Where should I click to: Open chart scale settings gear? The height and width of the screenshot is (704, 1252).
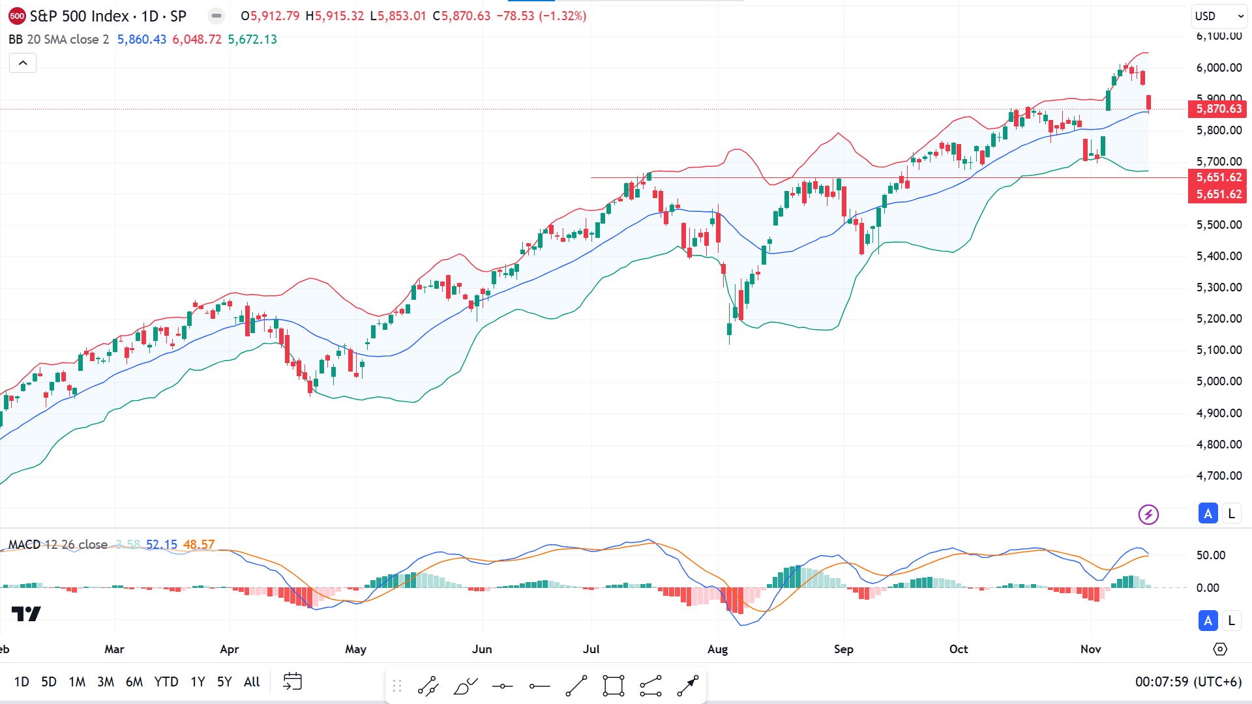pyautogui.click(x=1220, y=649)
